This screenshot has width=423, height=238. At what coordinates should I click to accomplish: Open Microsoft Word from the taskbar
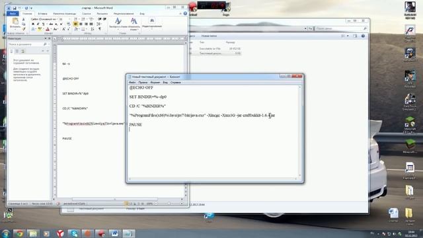[114, 233]
